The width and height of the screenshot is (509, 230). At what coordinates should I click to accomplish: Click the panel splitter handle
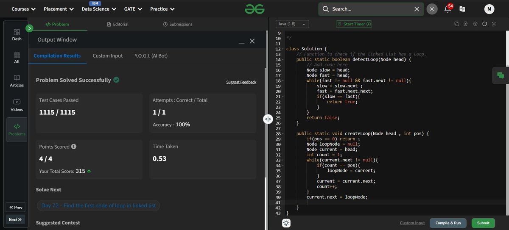tap(268, 119)
